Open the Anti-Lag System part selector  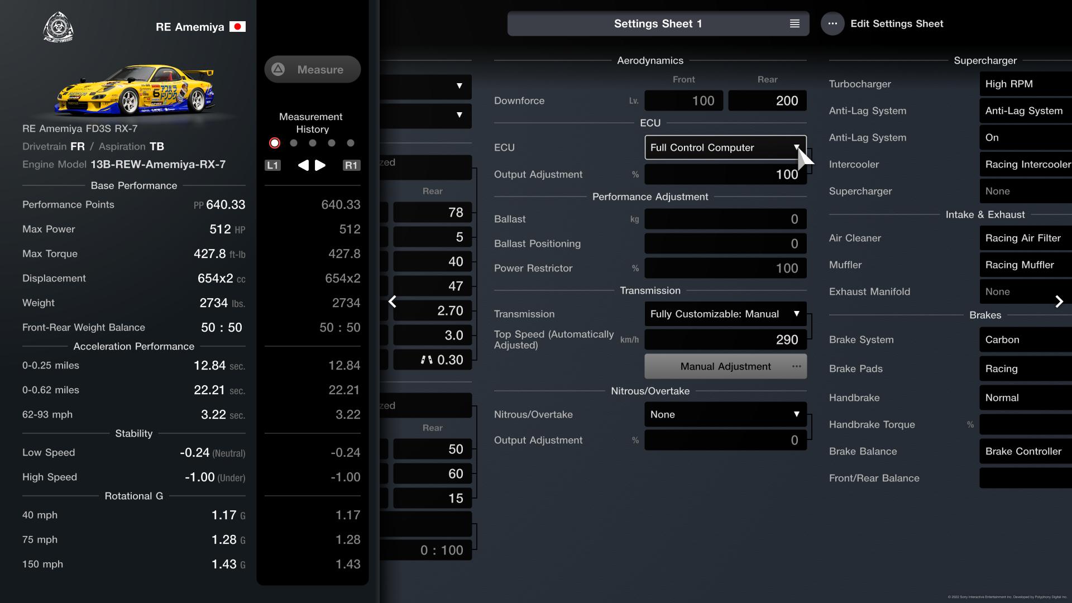click(1026, 111)
